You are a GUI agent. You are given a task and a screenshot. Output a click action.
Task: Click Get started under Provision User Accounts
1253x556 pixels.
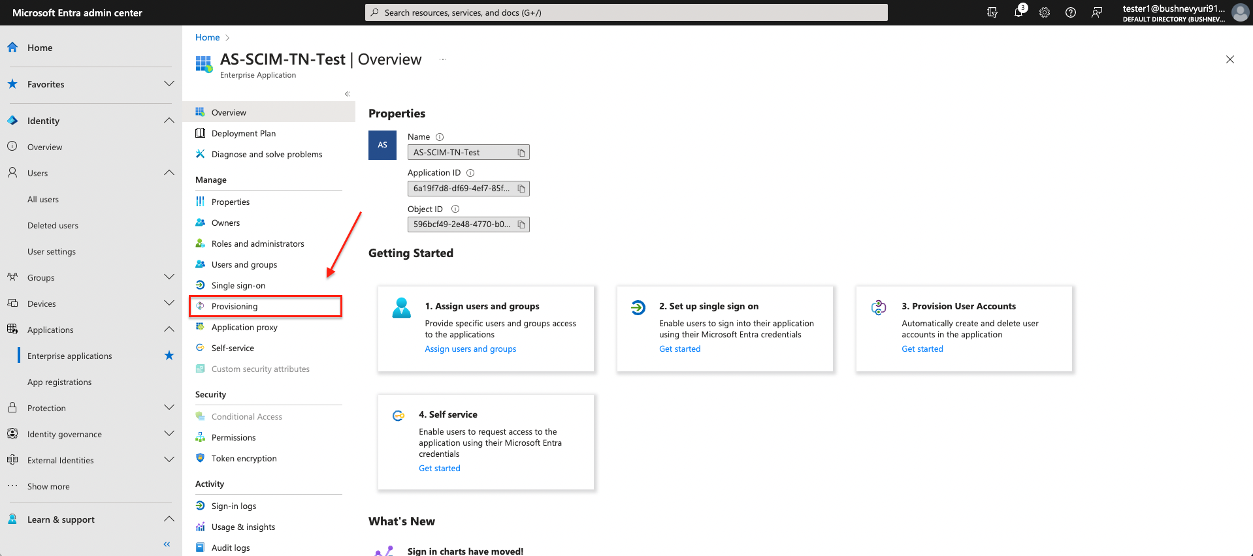coord(922,349)
